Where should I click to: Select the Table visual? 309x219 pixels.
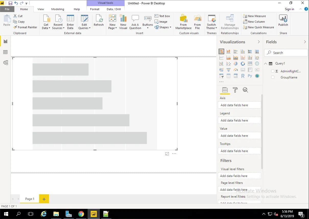pos(229,76)
